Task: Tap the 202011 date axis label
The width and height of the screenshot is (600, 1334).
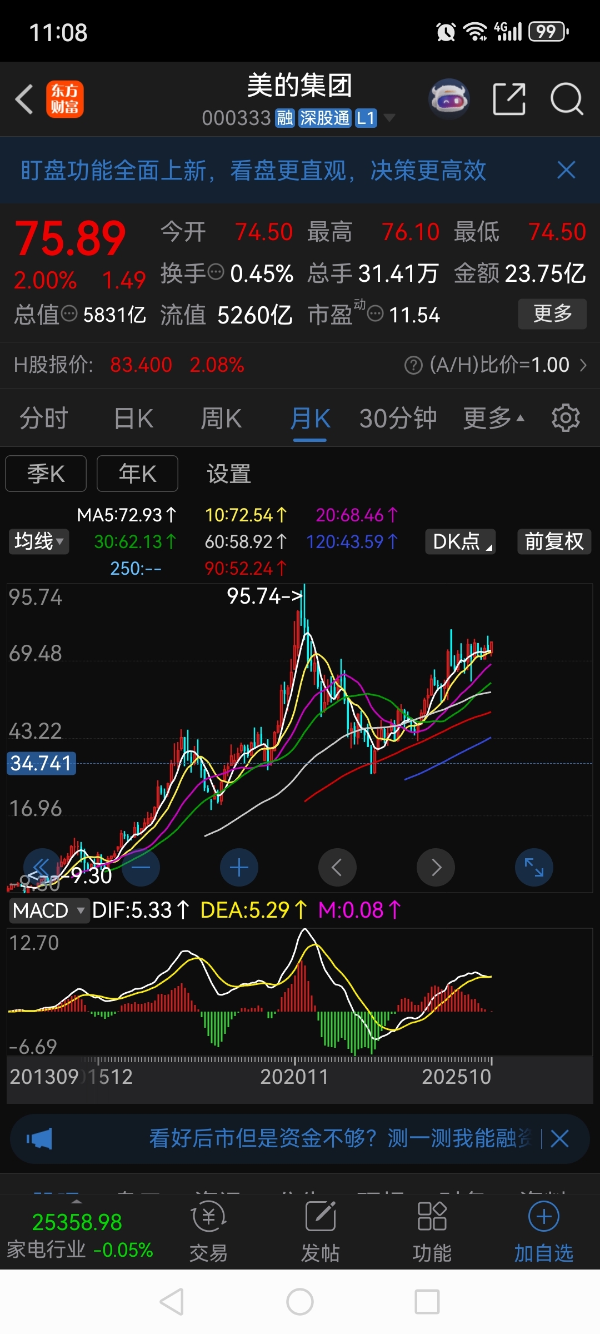Action: pyautogui.click(x=294, y=1077)
